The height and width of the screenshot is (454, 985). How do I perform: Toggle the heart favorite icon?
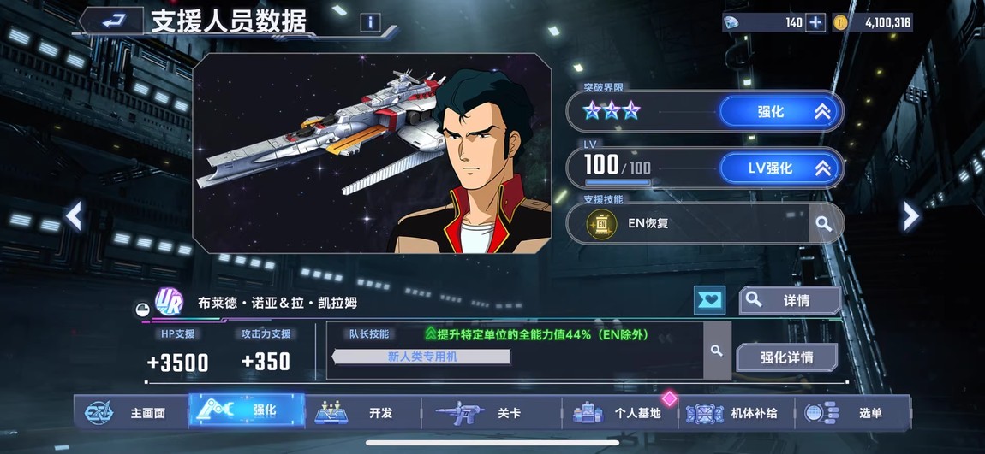pos(710,300)
